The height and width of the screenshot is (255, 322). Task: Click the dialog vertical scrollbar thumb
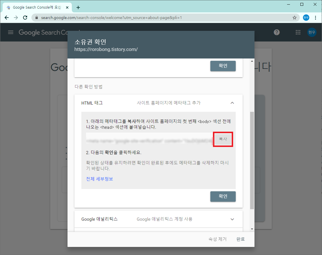(252, 160)
